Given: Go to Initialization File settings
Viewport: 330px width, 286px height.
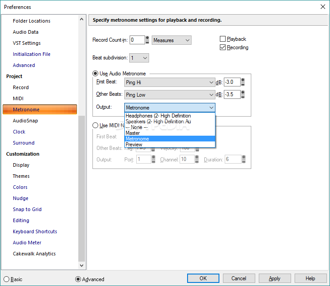Looking at the screenshot, I should point(31,54).
